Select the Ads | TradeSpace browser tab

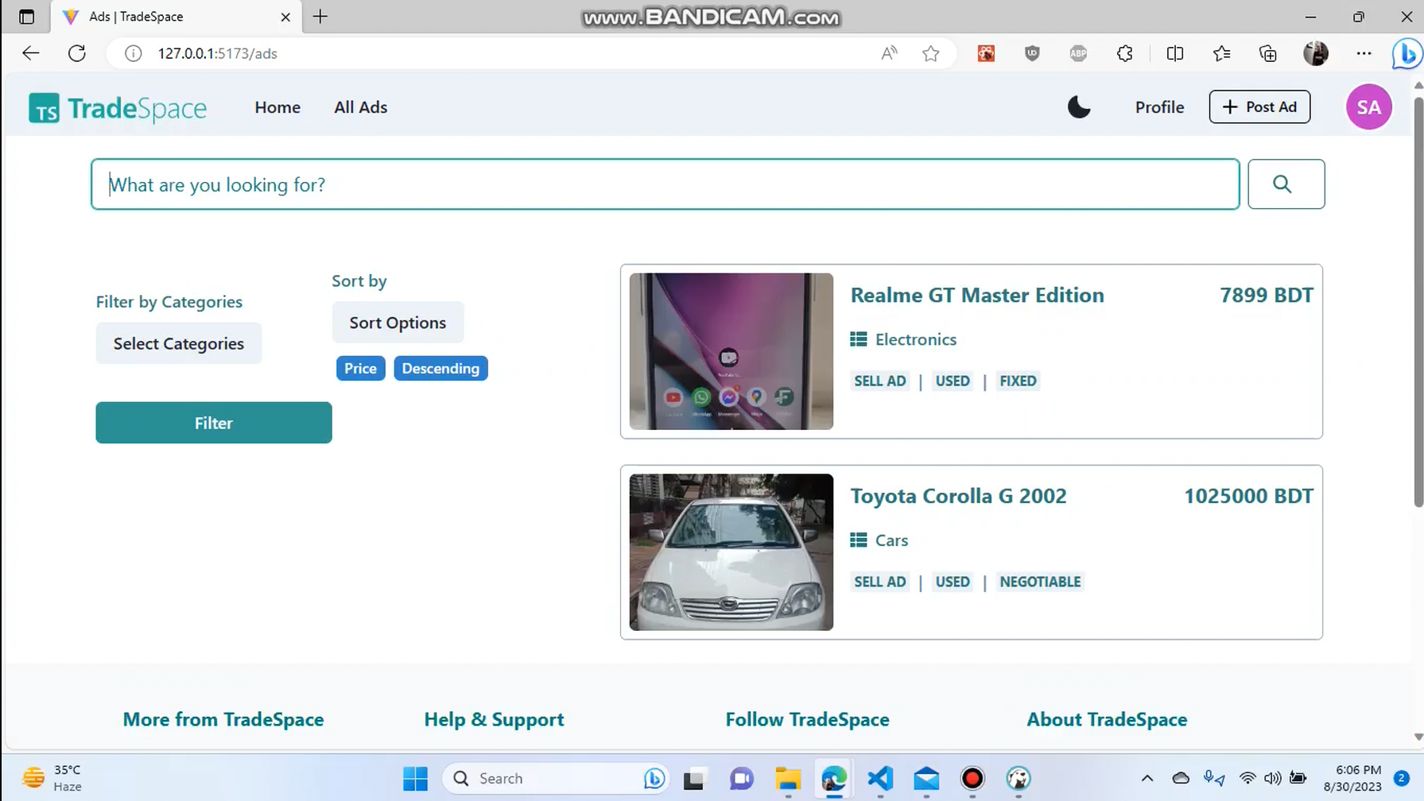(177, 17)
